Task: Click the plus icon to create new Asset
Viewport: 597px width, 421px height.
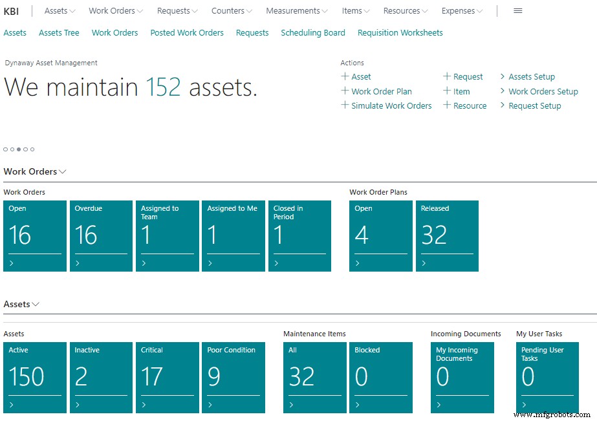Action: click(344, 76)
